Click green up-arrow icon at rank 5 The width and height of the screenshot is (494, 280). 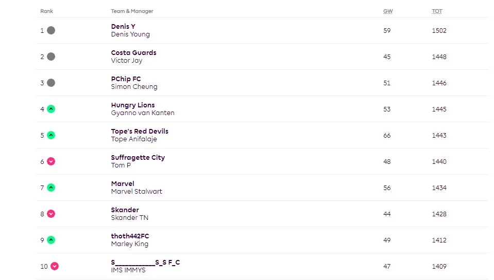click(x=51, y=135)
